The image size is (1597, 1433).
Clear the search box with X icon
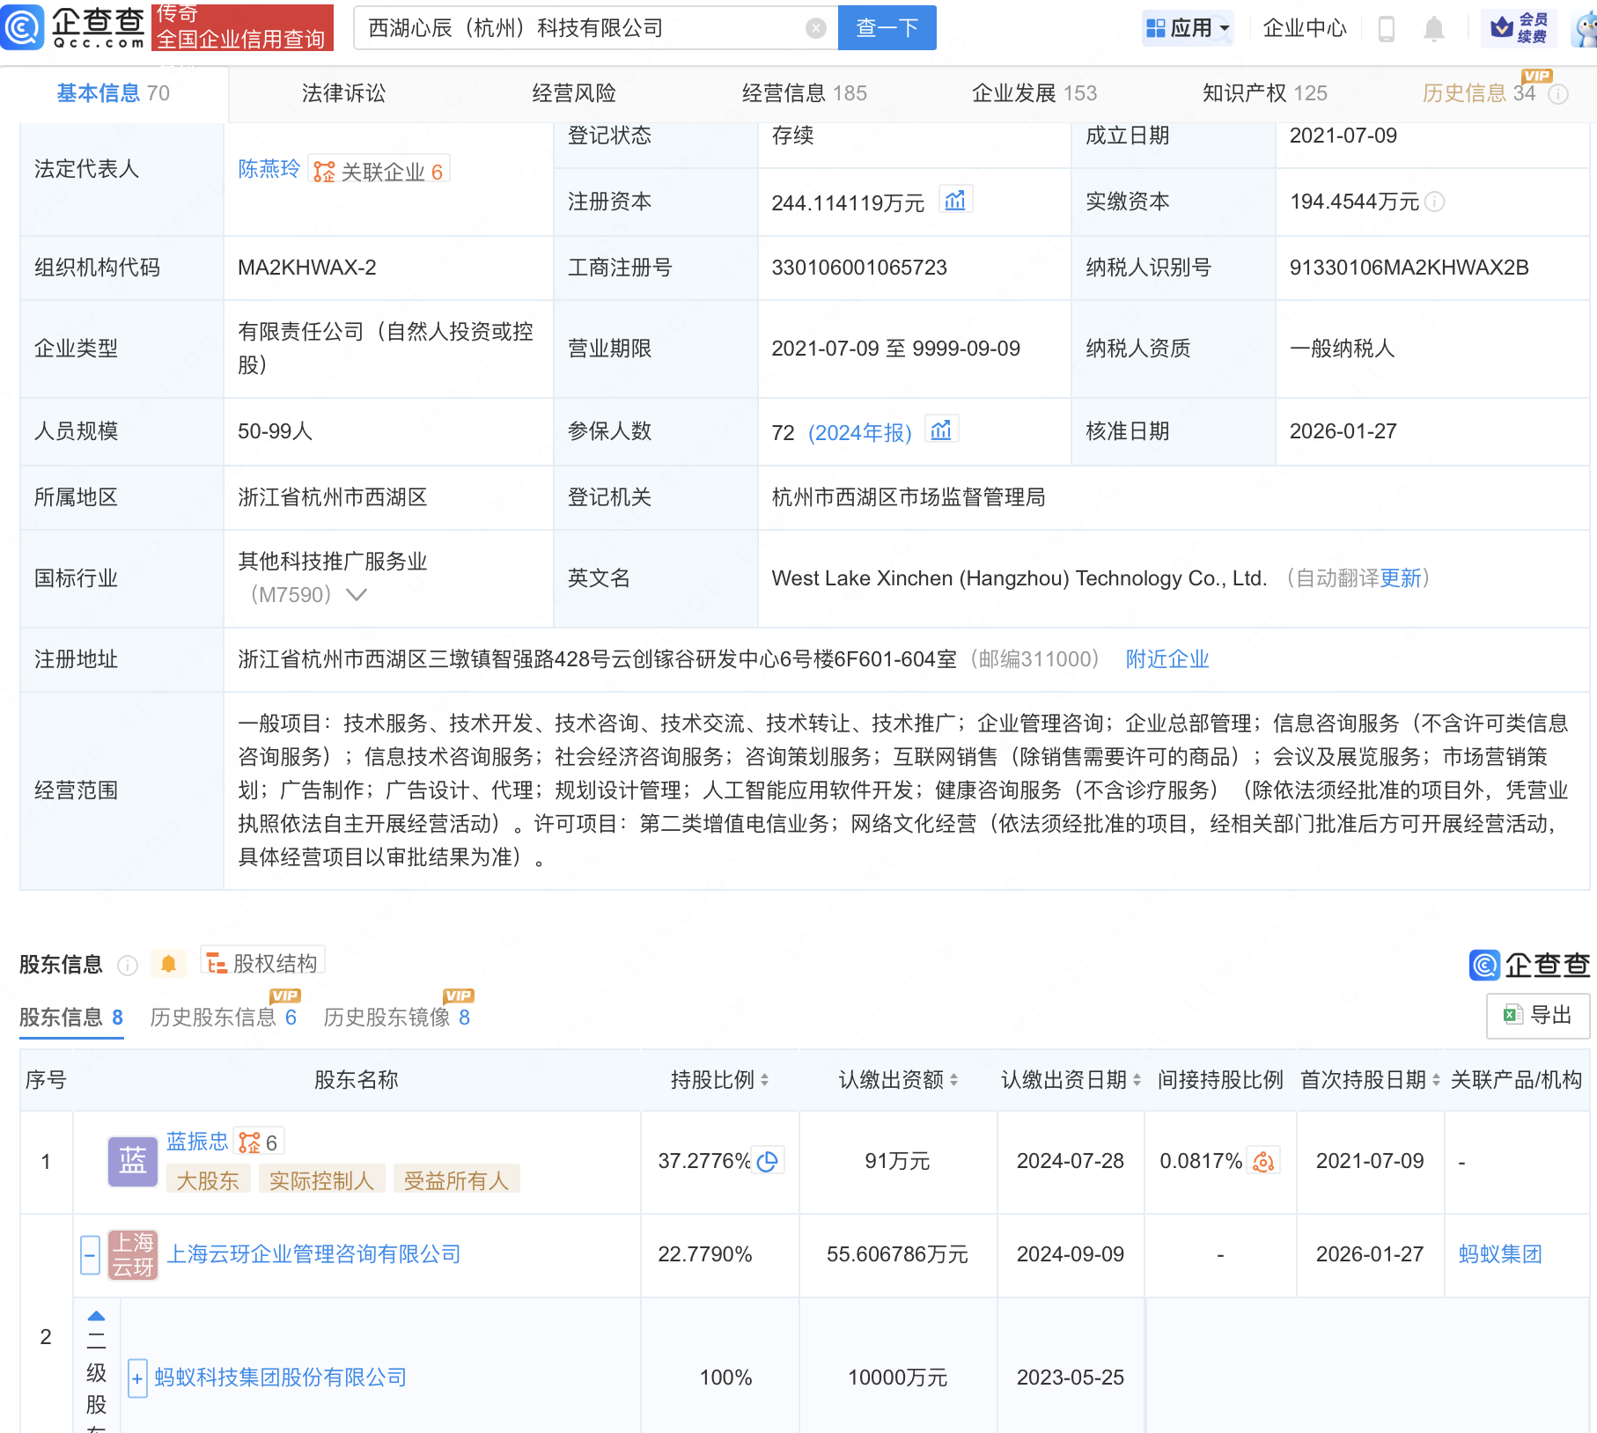816,28
